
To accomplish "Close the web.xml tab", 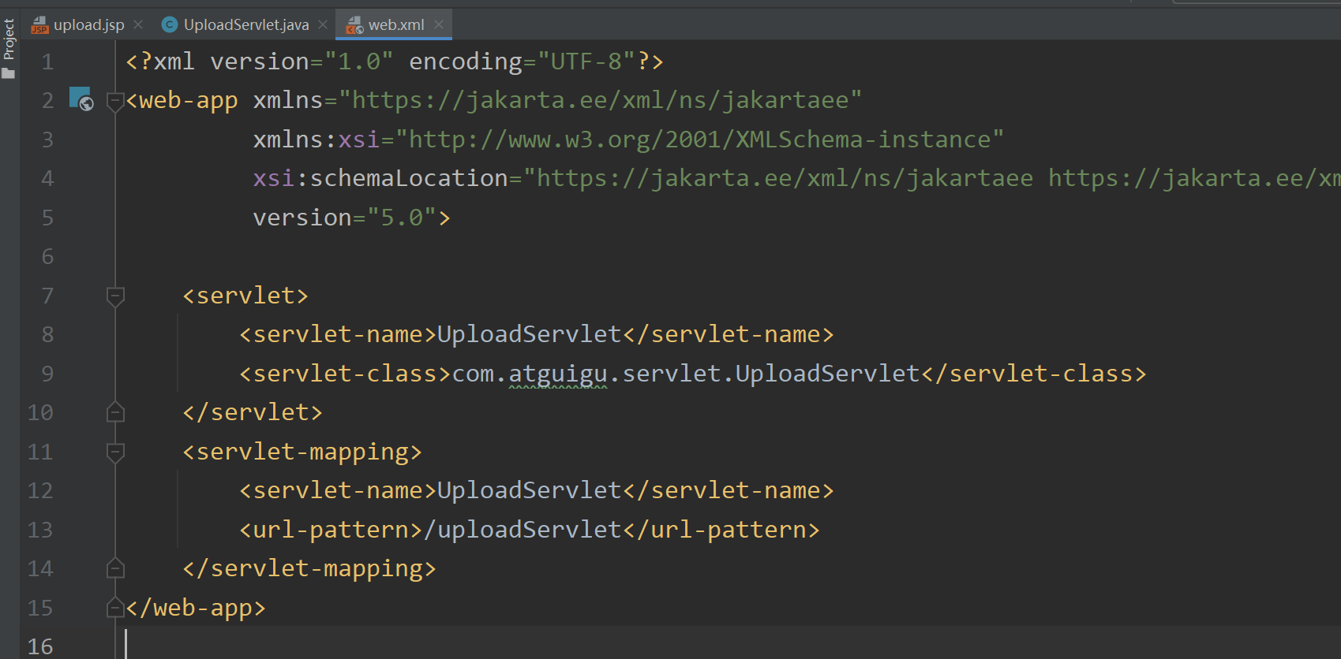I will point(439,24).
